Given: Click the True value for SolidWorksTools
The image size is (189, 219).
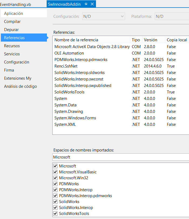Looking at the screenshot, I should 171,92.
